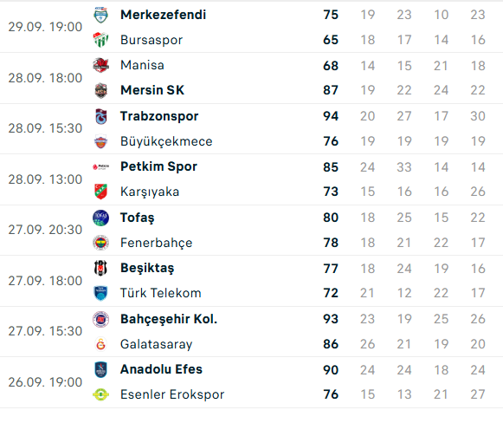This screenshot has width=503, height=423.
Task: Select the Türk Telekom team name
Action: point(161,293)
